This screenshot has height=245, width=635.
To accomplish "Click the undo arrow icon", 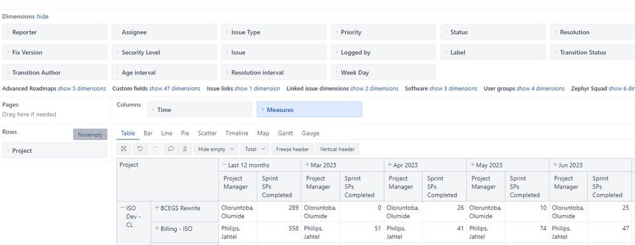I will [x=140, y=149].
